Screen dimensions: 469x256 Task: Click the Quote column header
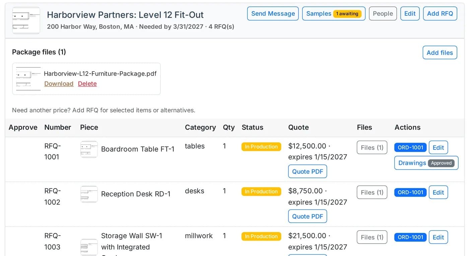(x=298, y=127)
